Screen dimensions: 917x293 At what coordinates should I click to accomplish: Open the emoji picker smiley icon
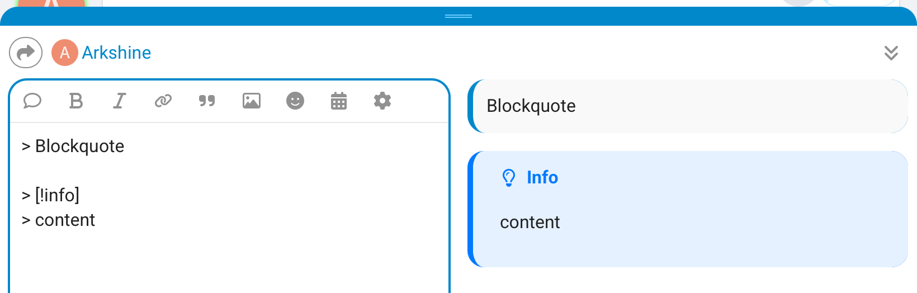[x=295, y=101]
